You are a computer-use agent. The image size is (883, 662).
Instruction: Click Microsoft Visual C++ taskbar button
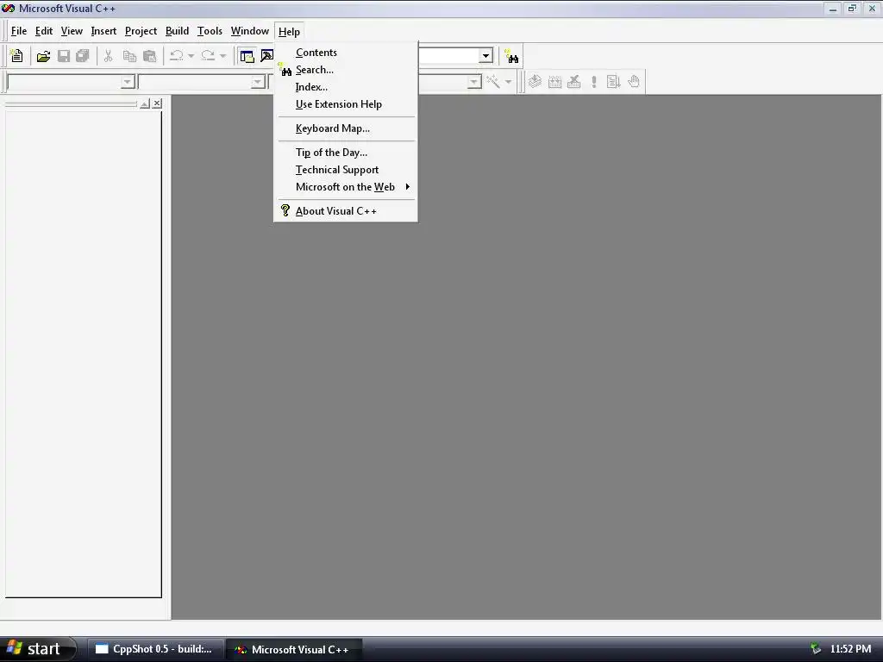pyautogui.click(x=293, y=649)
